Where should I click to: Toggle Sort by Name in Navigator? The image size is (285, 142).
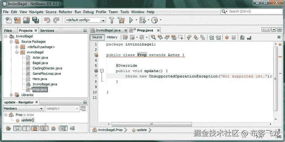coord(64,128)
